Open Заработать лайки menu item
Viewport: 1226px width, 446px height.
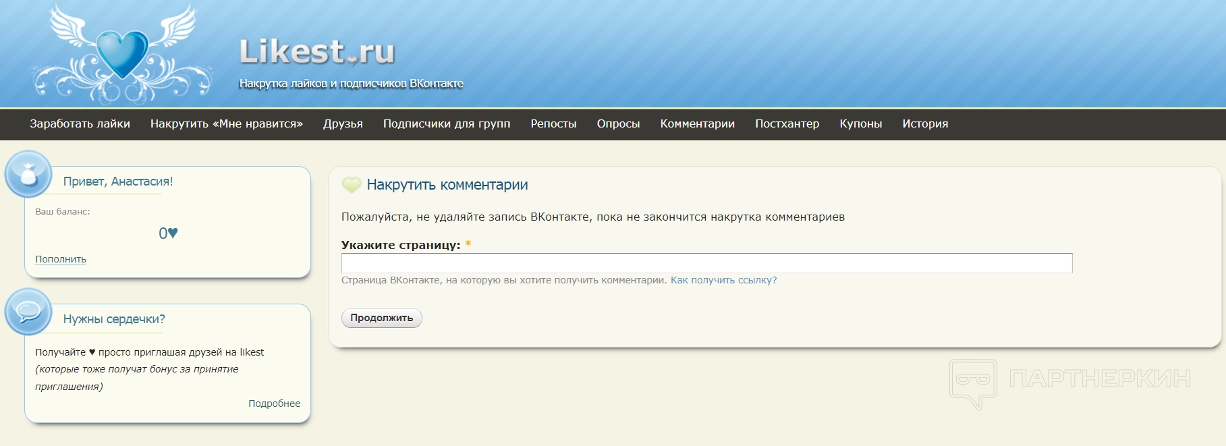tap(80, 123)
